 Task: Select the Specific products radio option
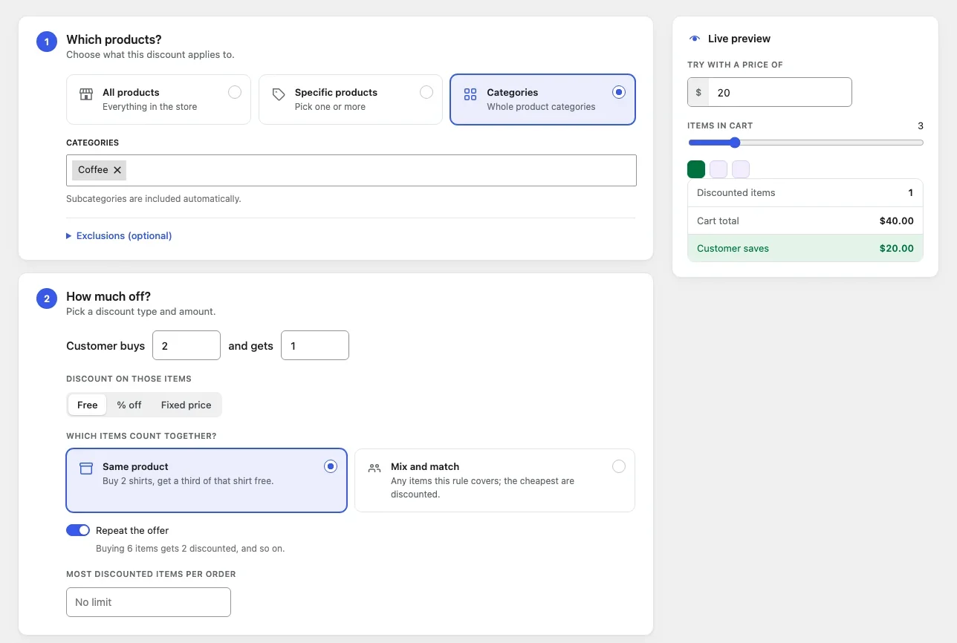tap(426, 92)
